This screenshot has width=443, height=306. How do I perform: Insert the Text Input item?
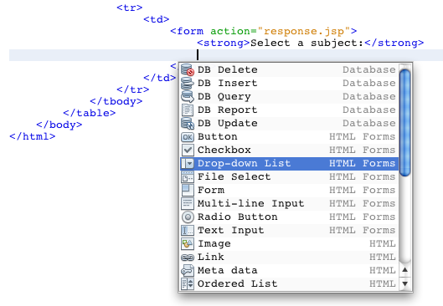coord(289,231)
